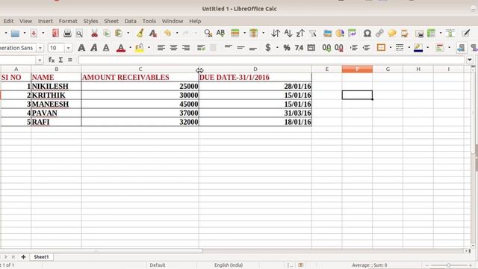Click the Copy icon
The height and width of the screenshot is (269, 478).
pos(106,33)
